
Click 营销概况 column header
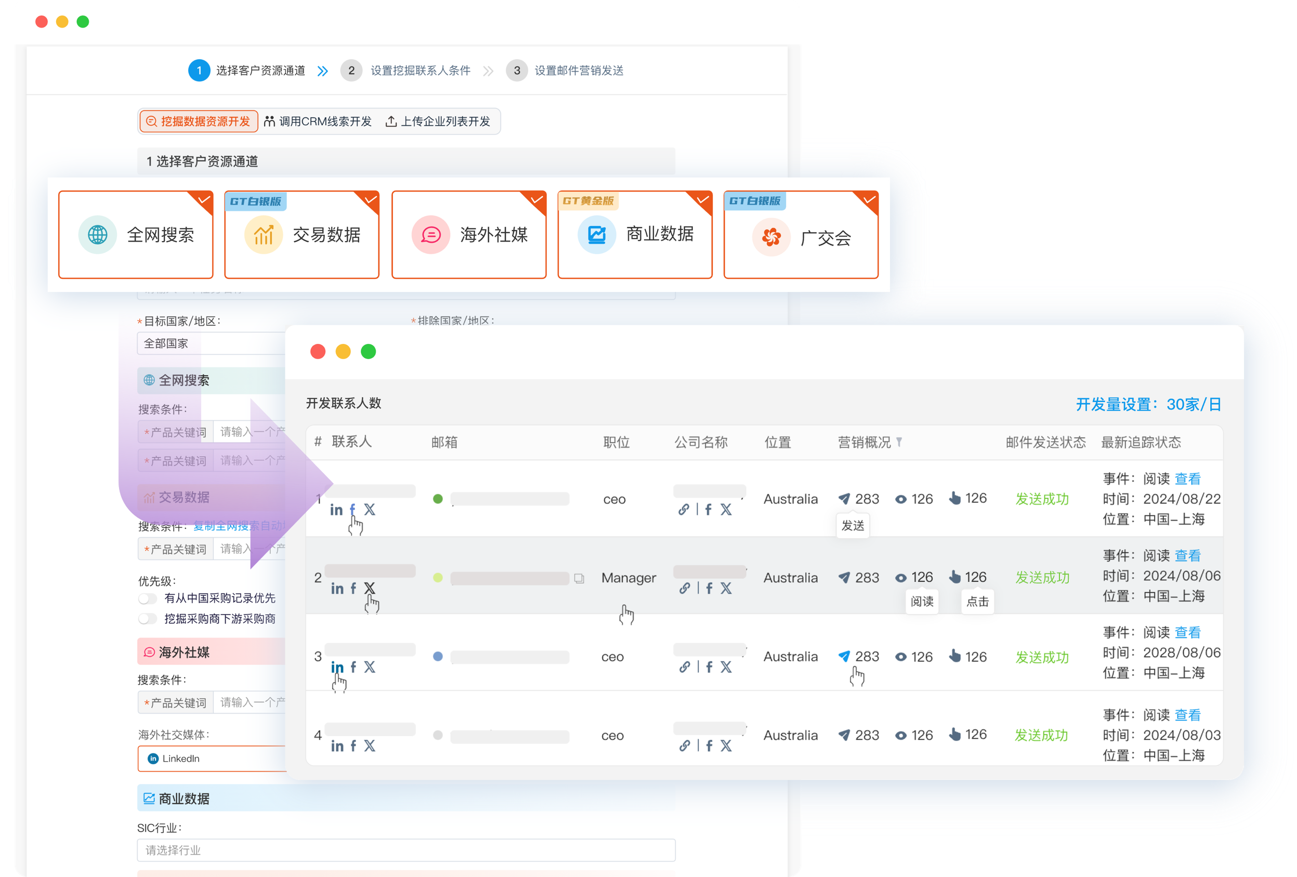click(x=864, y=443)
